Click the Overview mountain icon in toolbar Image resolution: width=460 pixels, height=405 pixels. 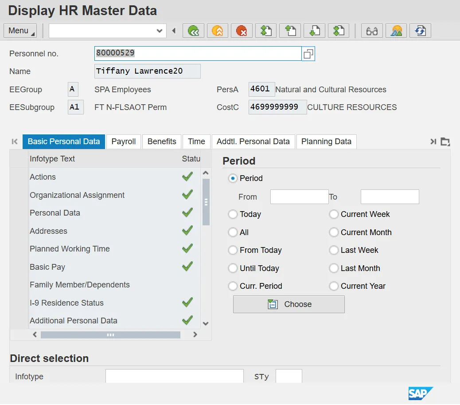(x=396, y=31)
